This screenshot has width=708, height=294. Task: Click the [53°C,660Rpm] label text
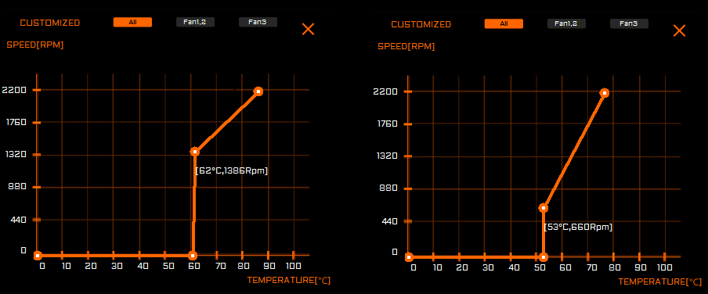[578, 228]
